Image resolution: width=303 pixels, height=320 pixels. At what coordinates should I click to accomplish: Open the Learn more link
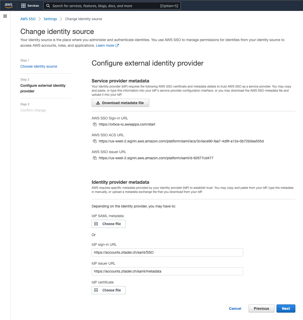[x=105, y=45]
